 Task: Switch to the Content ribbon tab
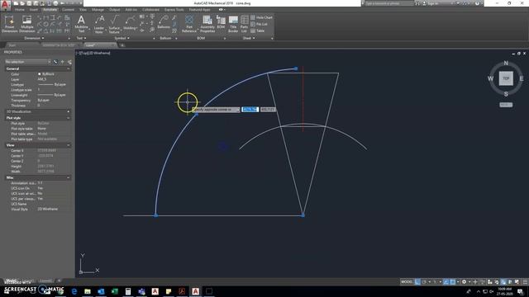pos(68,10)
